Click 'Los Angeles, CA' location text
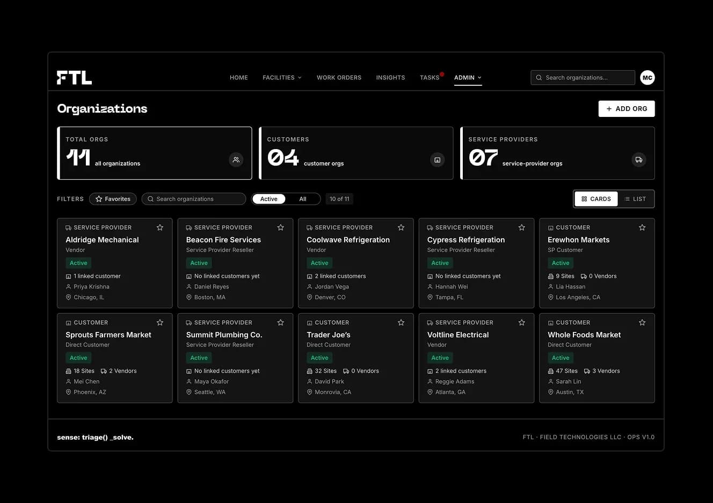The width and height of the screenshot is (713, 503). coord(578,297)
